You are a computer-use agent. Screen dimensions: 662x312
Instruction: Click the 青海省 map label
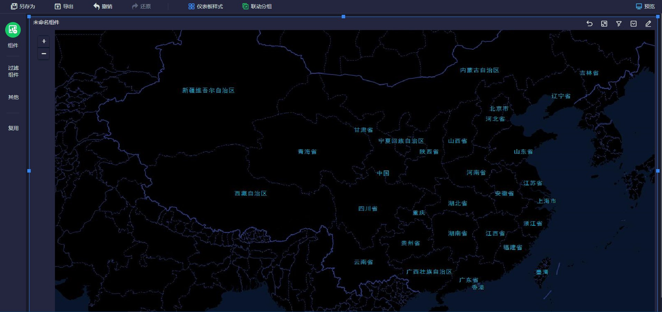pos(307,152)
